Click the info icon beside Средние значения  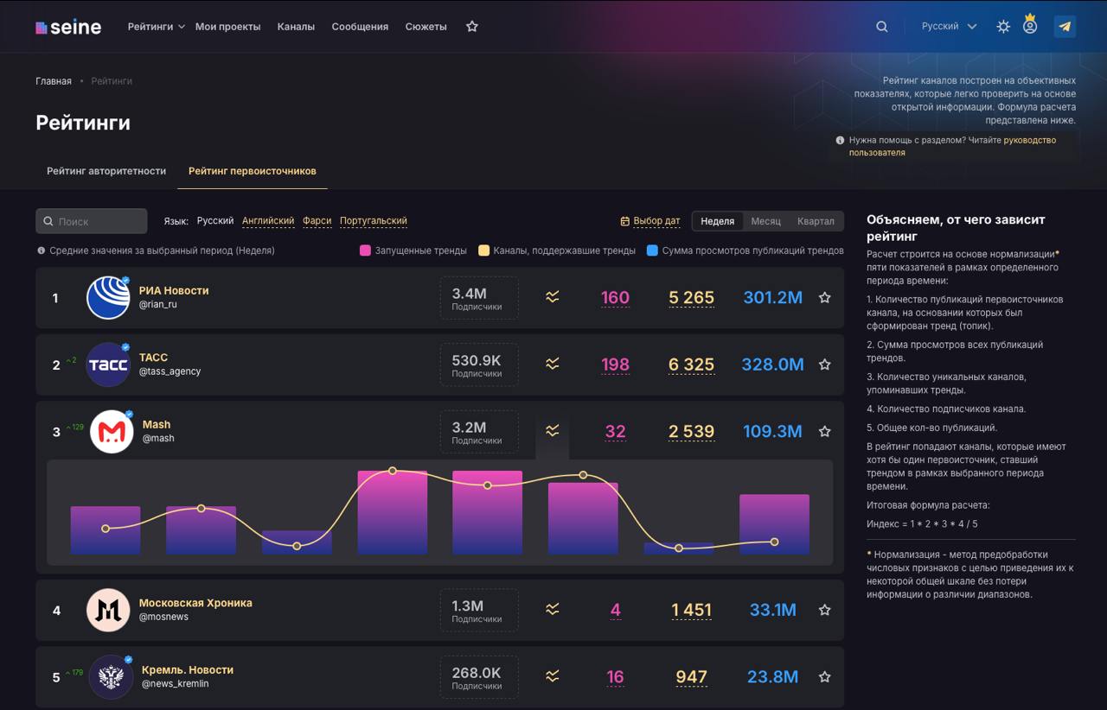[41, 250]
